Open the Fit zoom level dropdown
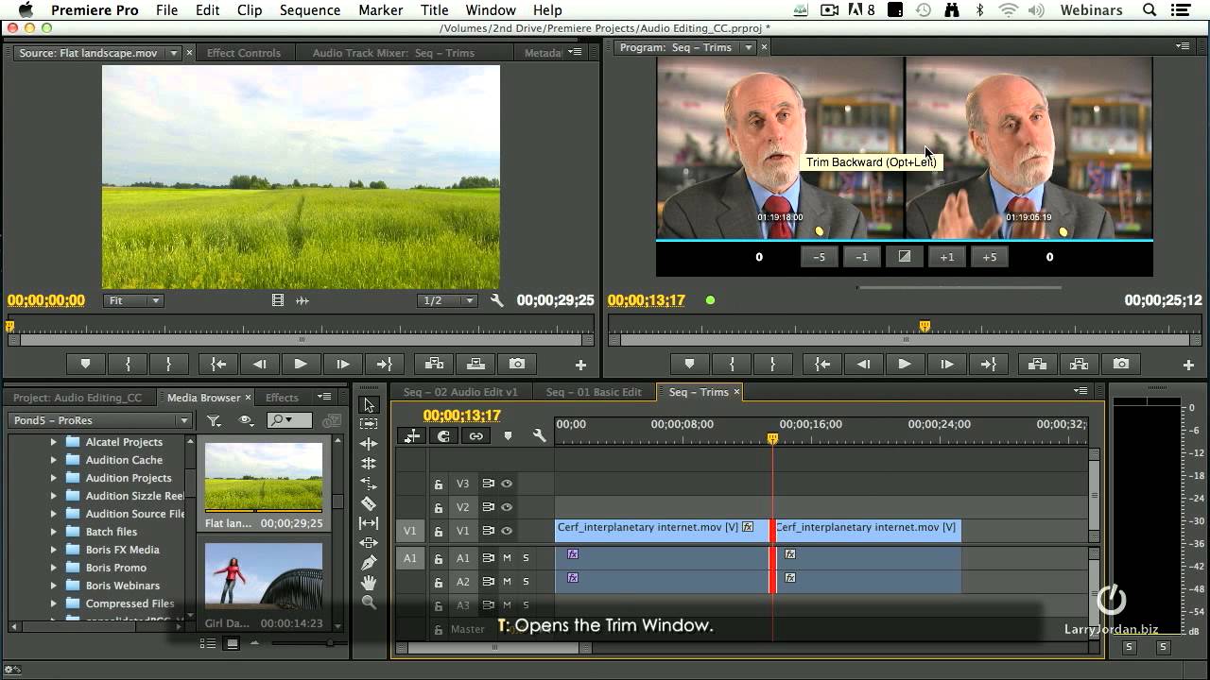1210x680 pixels. 133,300
